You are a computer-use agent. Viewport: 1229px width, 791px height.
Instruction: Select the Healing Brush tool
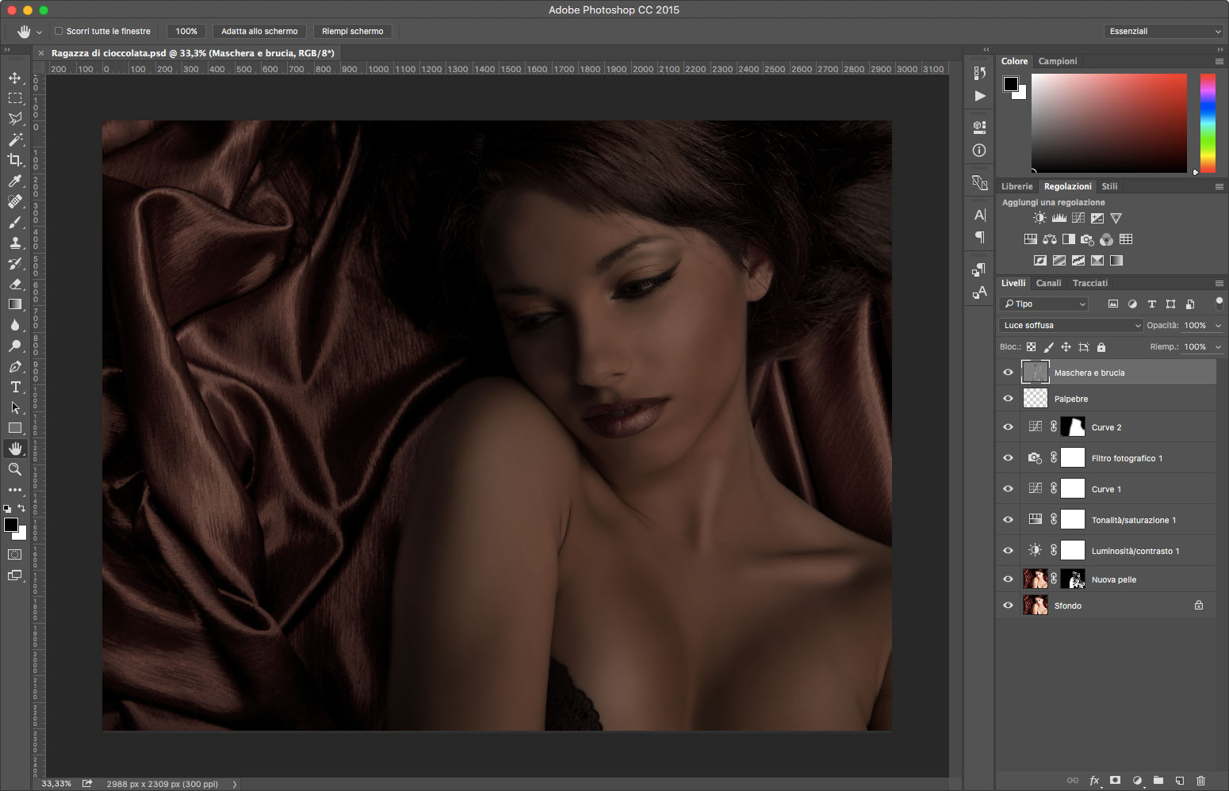tap(15, 201)
